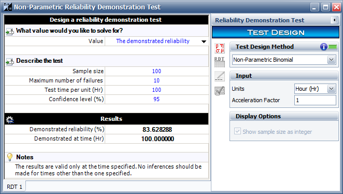Viewport: 343px width, 194px height.
Task: Click the 'Display Options' section header
Action: [284, 116]
